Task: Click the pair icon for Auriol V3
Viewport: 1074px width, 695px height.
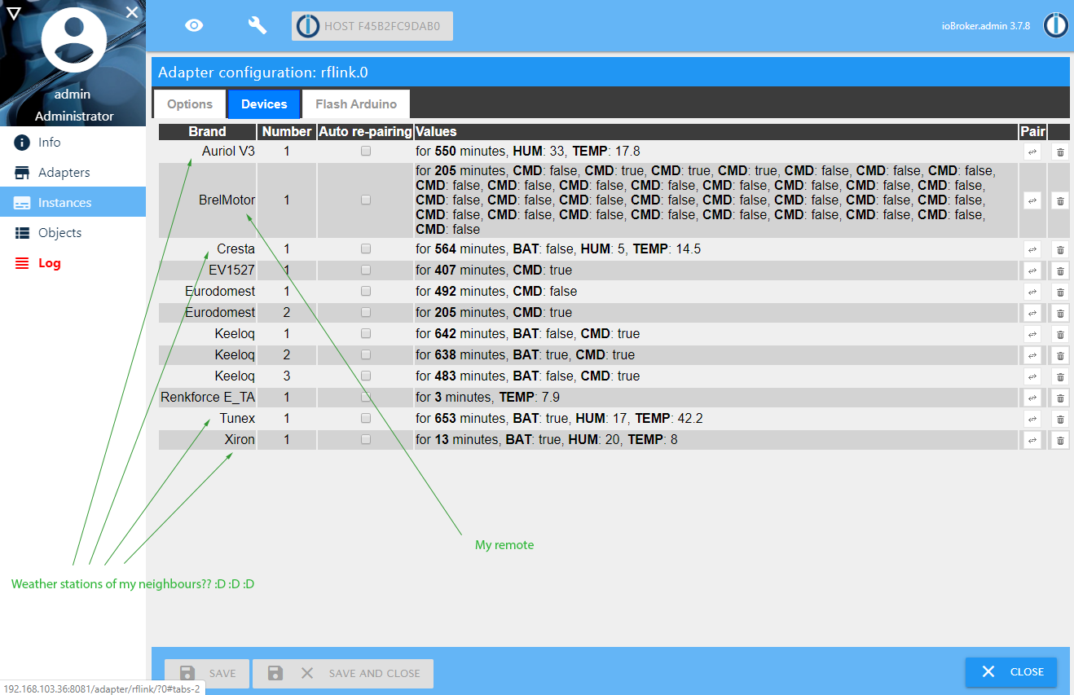Action: 1032,152
